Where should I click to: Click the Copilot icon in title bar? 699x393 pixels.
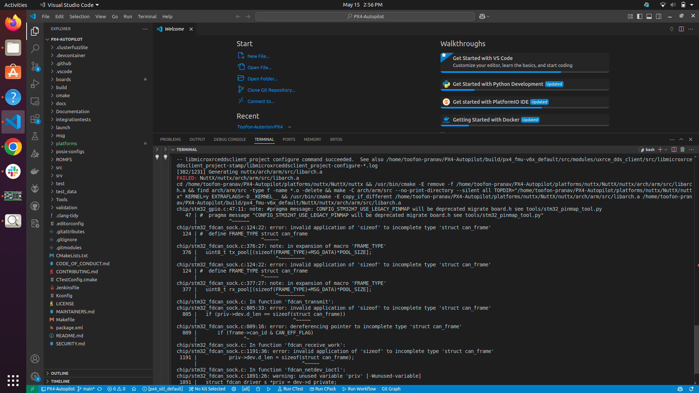482,16
